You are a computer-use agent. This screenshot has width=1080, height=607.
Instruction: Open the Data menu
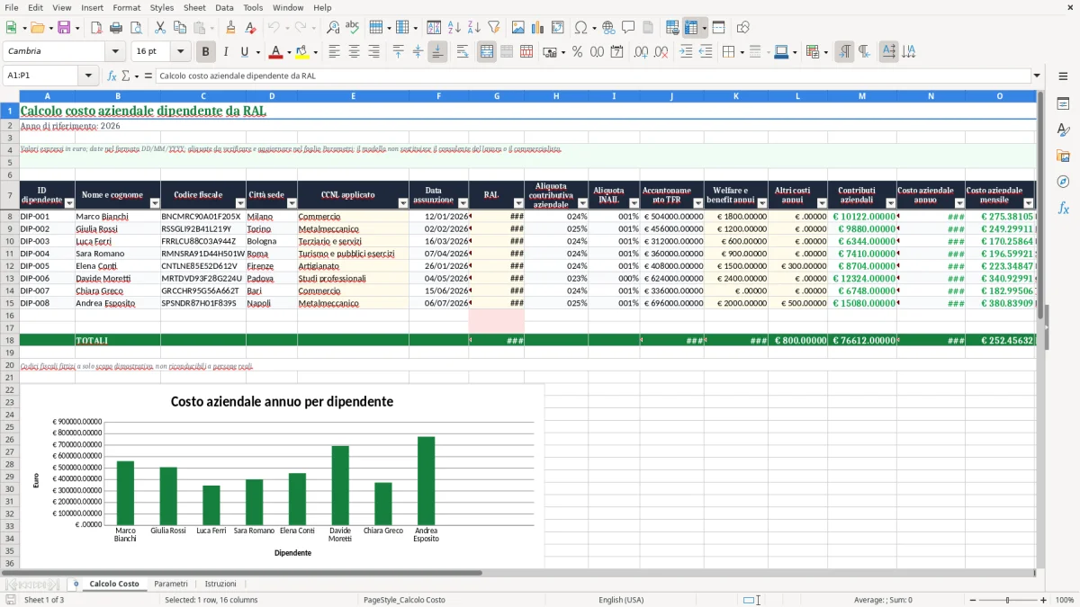point(224,7)
